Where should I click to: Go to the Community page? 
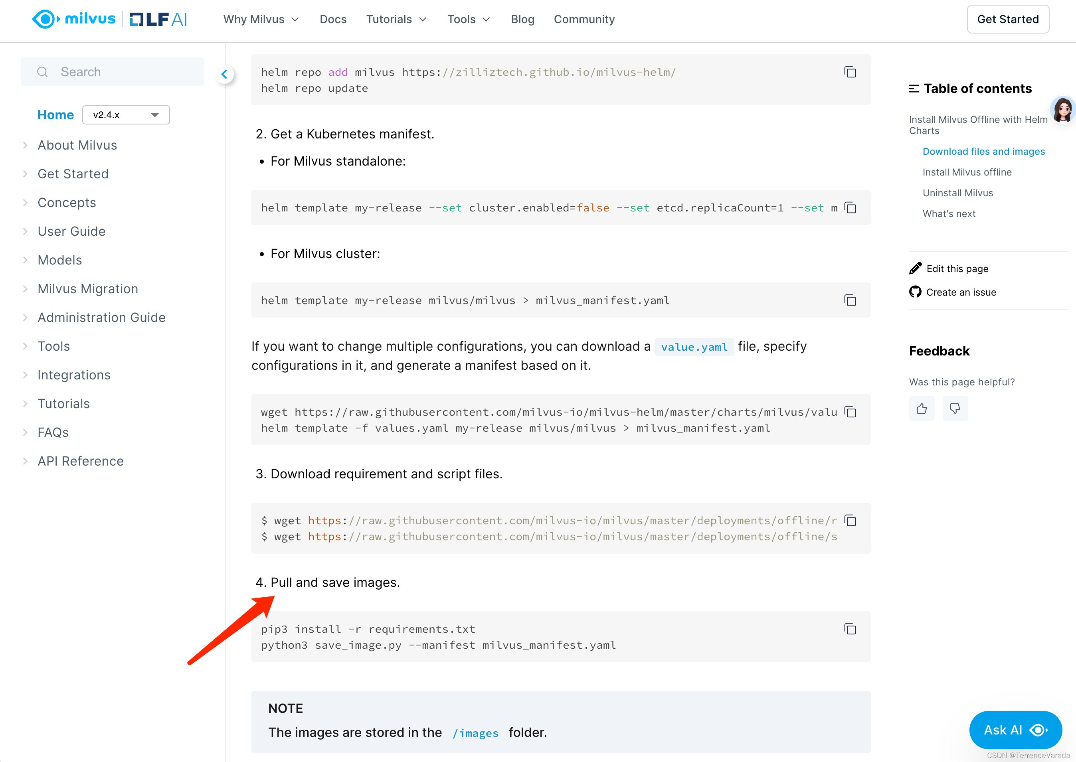584,19
